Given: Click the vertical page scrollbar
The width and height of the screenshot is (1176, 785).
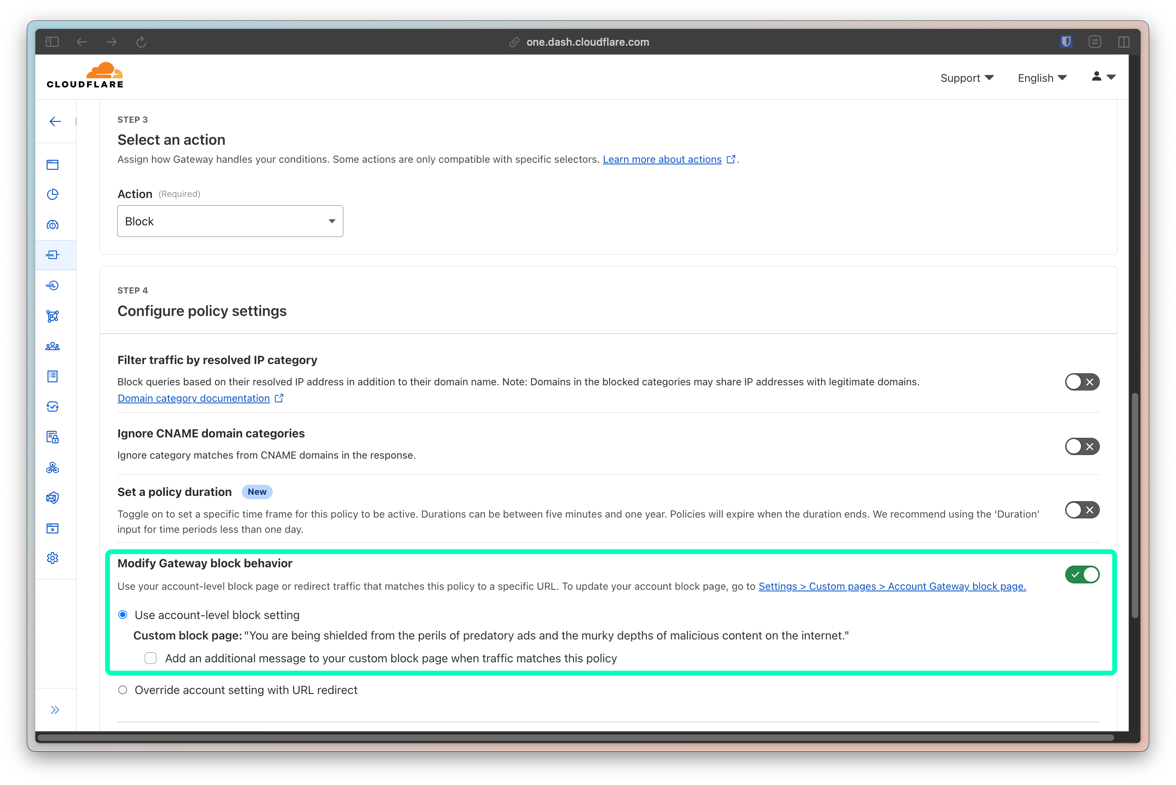Looking at the screenshot, I should click(1135, 506).
